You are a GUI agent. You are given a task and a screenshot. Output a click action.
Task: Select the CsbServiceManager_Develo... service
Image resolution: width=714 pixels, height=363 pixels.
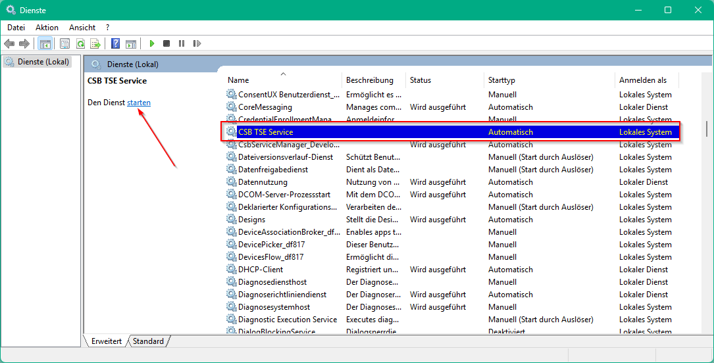[x=289, y=145]
